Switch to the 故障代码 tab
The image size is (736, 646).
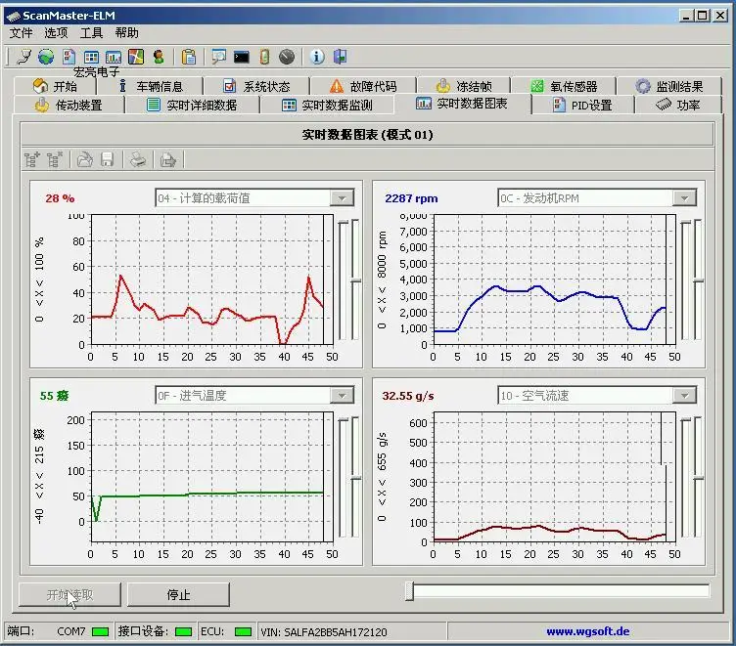363,86
